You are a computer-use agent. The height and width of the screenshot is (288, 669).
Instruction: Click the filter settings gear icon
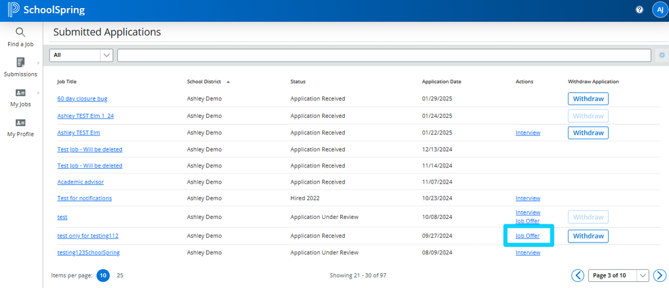[662, 56]
